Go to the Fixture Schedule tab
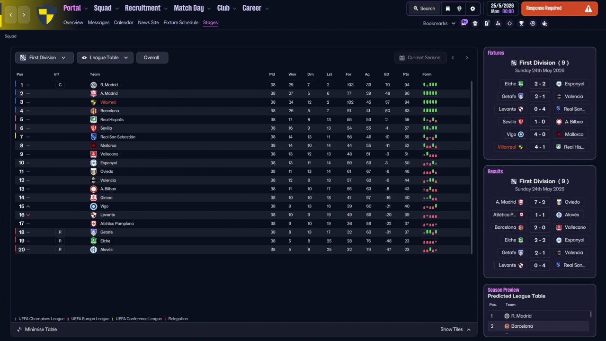The width and height of the screenshot is (606, 341). (x=181, y=23)
